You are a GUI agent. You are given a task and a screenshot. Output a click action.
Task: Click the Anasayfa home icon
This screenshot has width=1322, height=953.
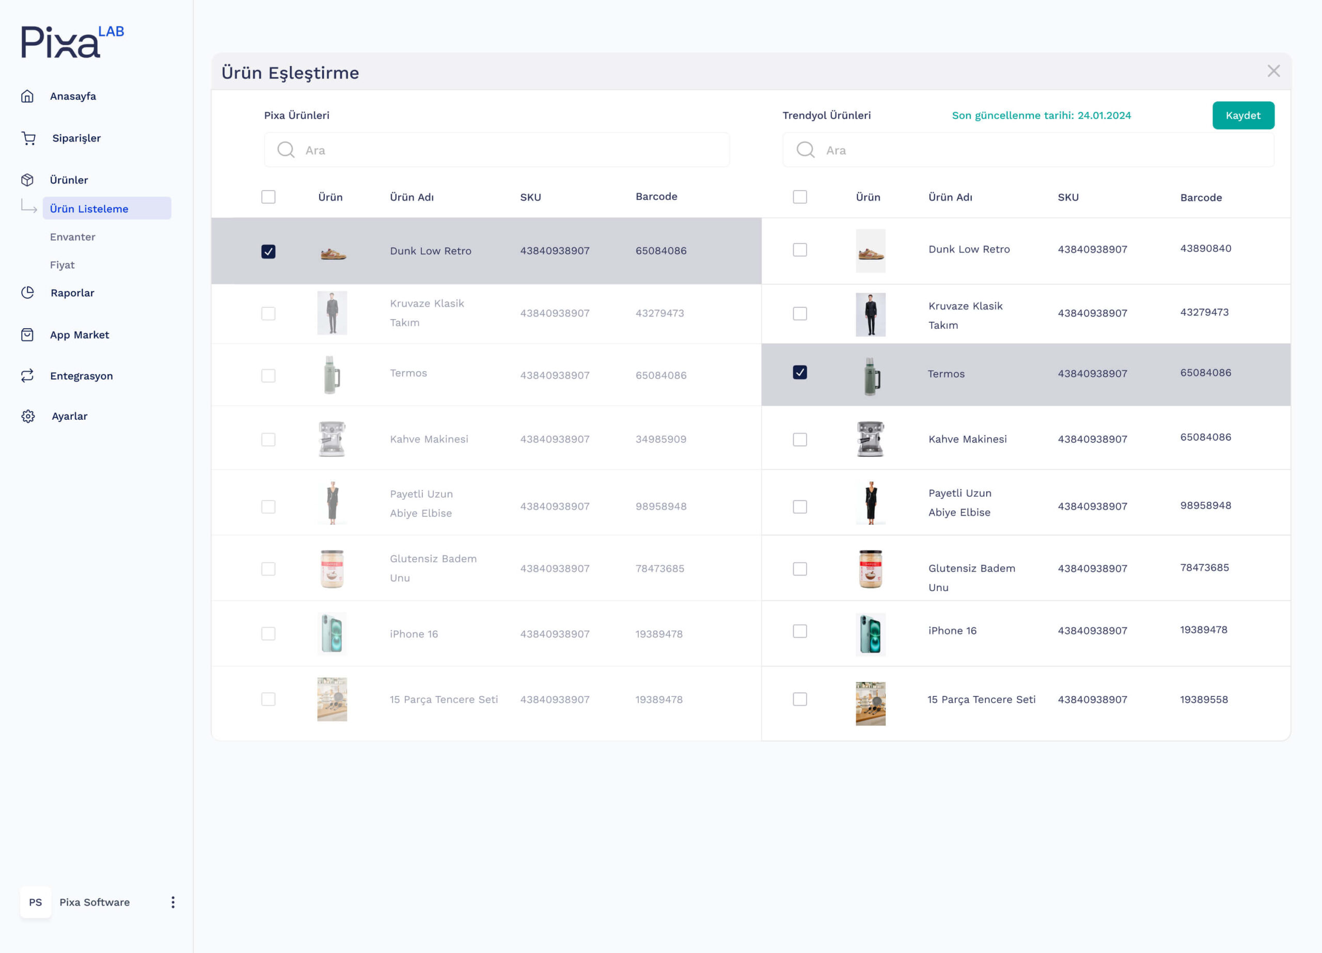[x=27, y=96]
